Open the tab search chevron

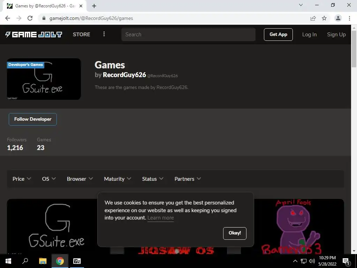(301, 5)
